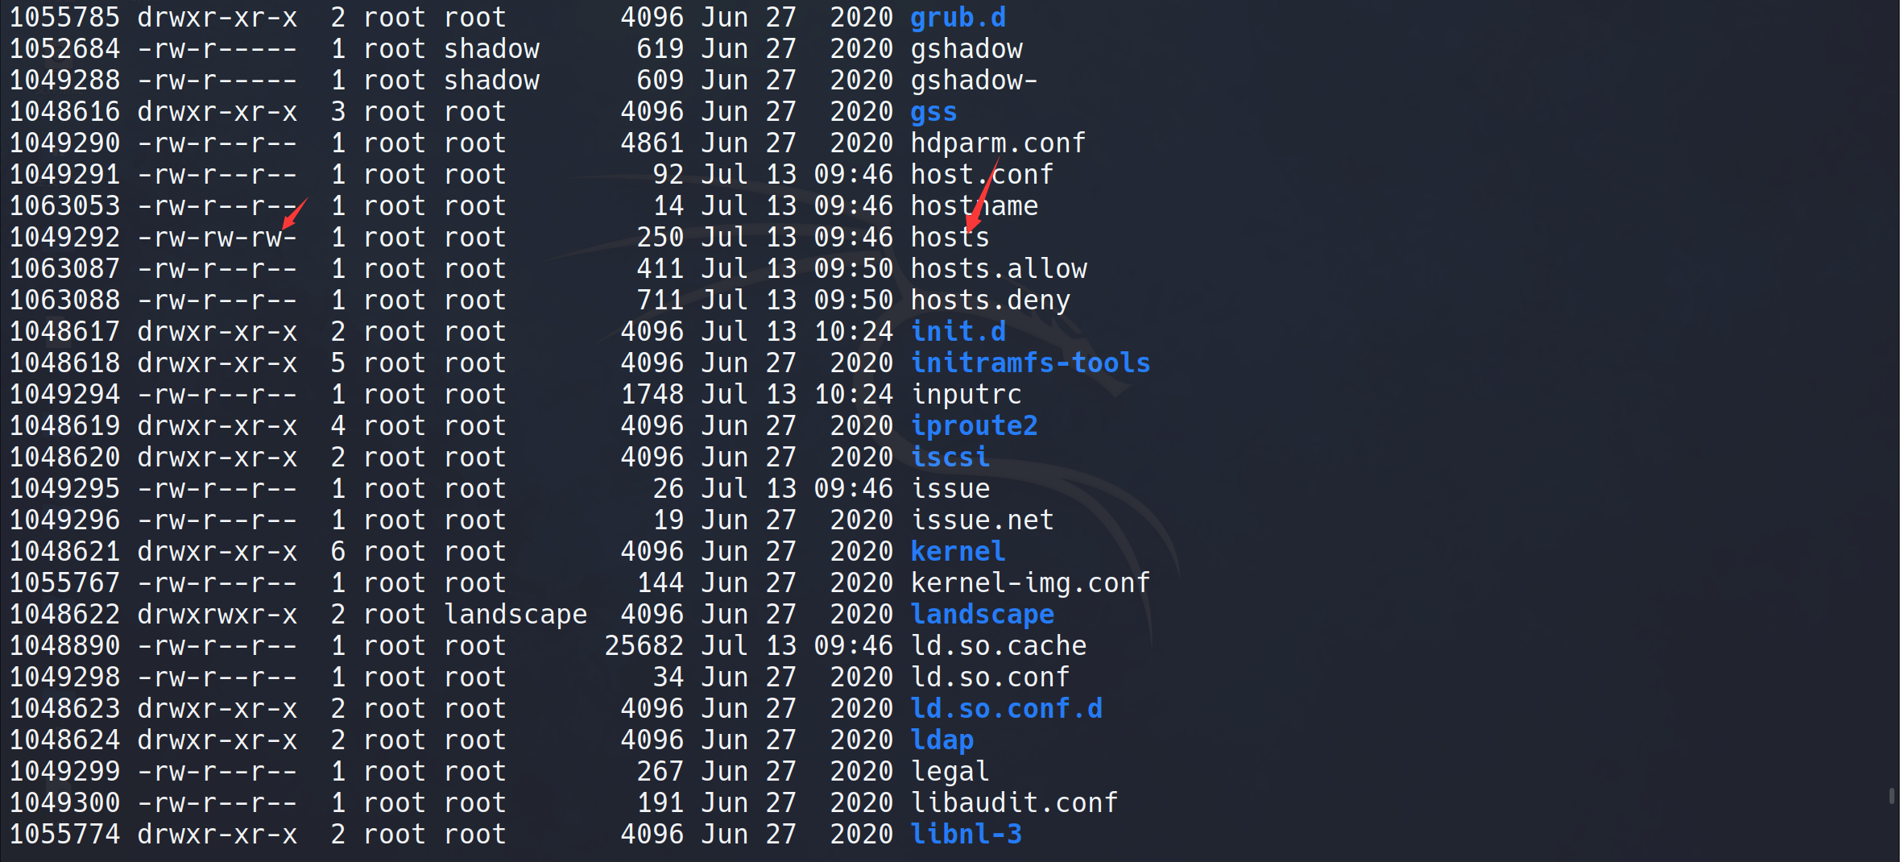Click the initramfs-tools directory name
The width and height of the screenshot is (1900, 862).
click(1030, 363)
